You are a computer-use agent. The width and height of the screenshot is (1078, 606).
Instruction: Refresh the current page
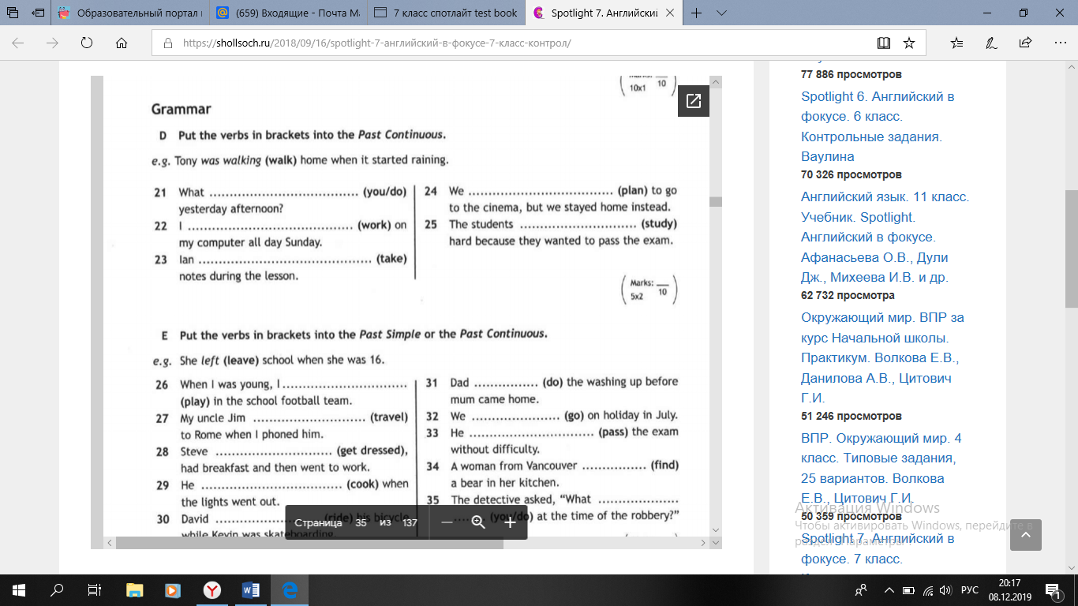[x=87, y=43]
